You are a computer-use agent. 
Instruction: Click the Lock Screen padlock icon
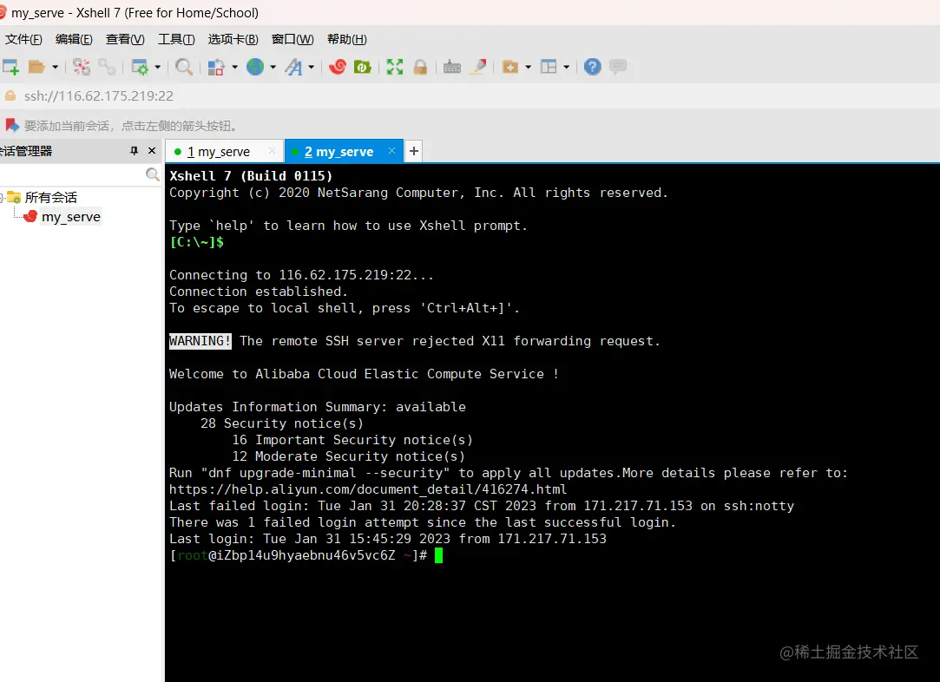point(420,67)
